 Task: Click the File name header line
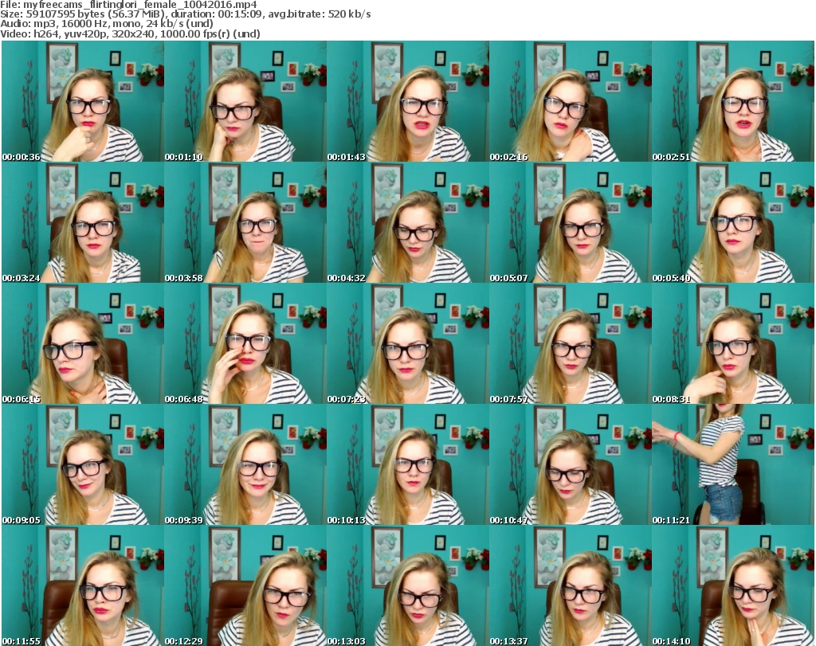click(128, 5)
